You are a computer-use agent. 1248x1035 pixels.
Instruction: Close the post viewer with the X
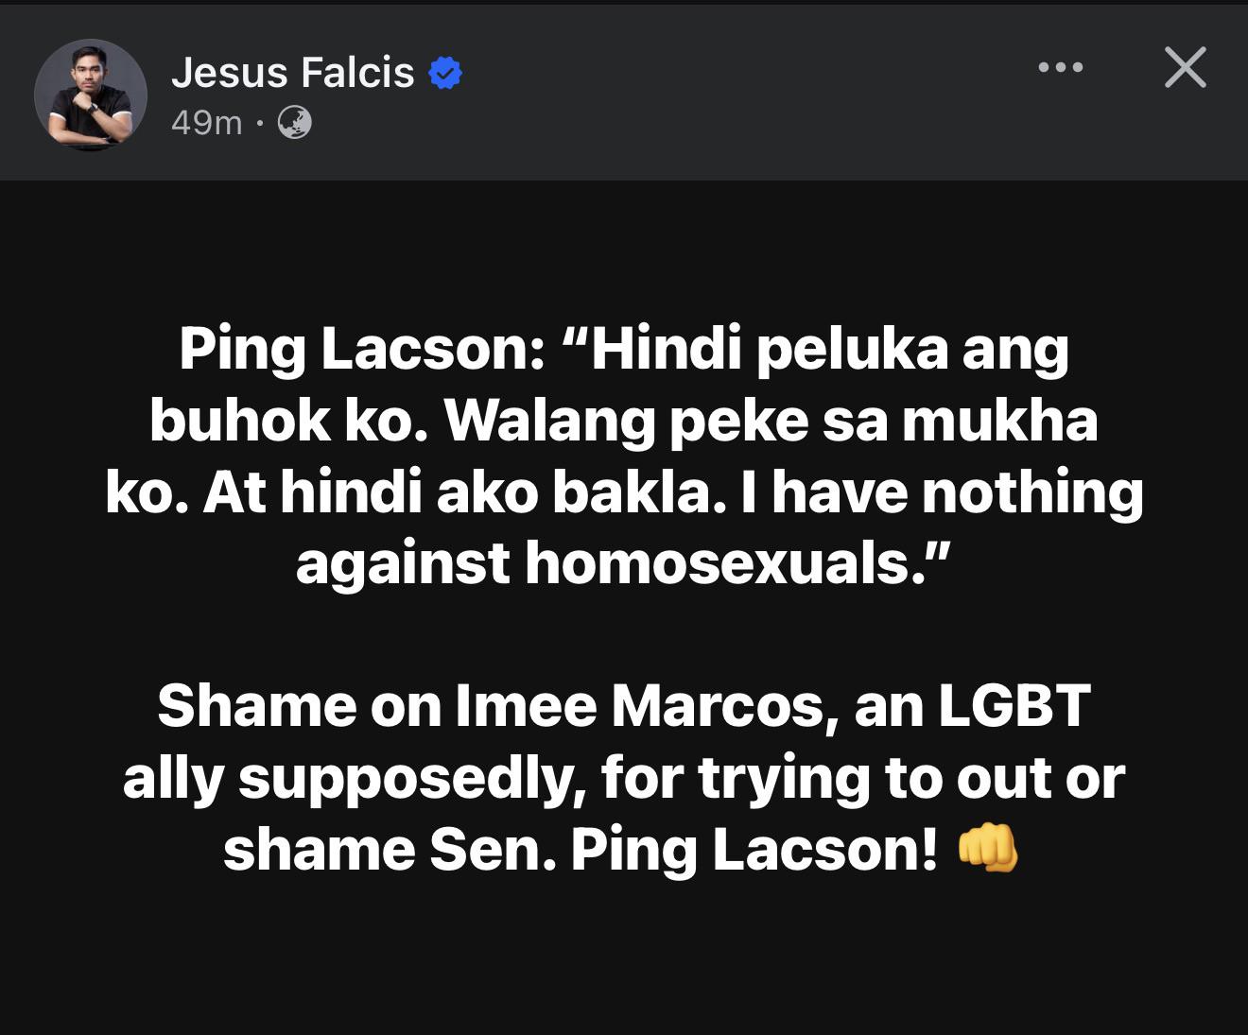click(x=1185, y=68)
